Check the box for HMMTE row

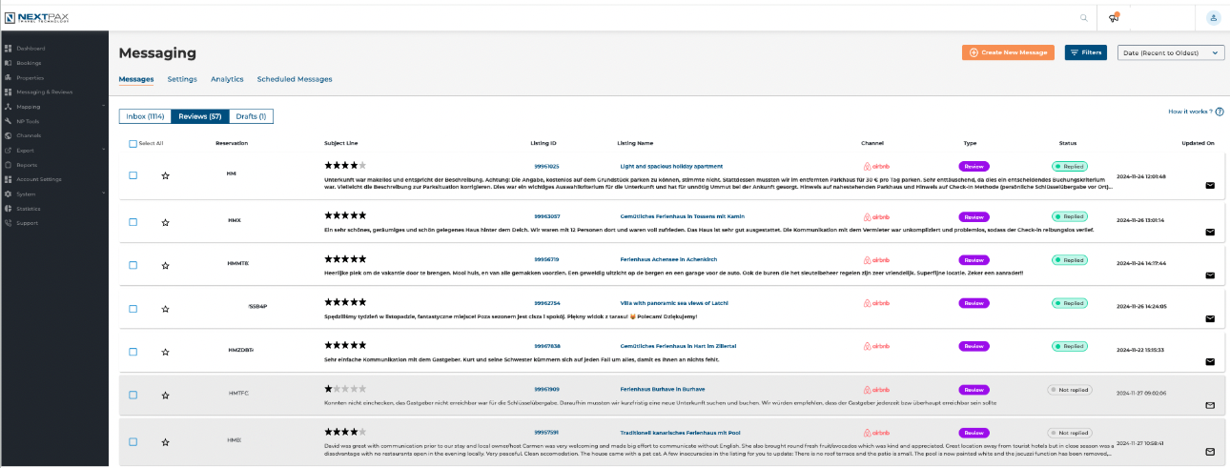pos(133,265)
